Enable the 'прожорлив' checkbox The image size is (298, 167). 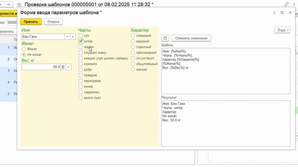pos(81,81)
